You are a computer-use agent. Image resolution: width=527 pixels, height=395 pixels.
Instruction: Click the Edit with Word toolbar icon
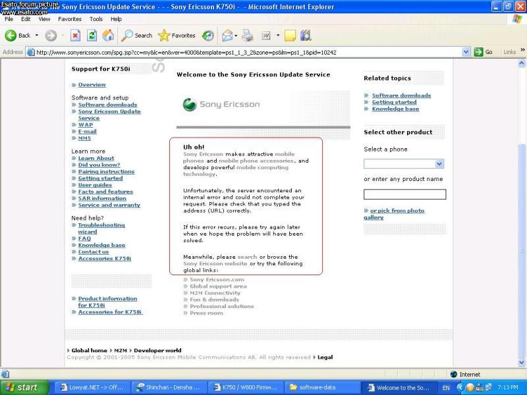(x=266, y=36)
